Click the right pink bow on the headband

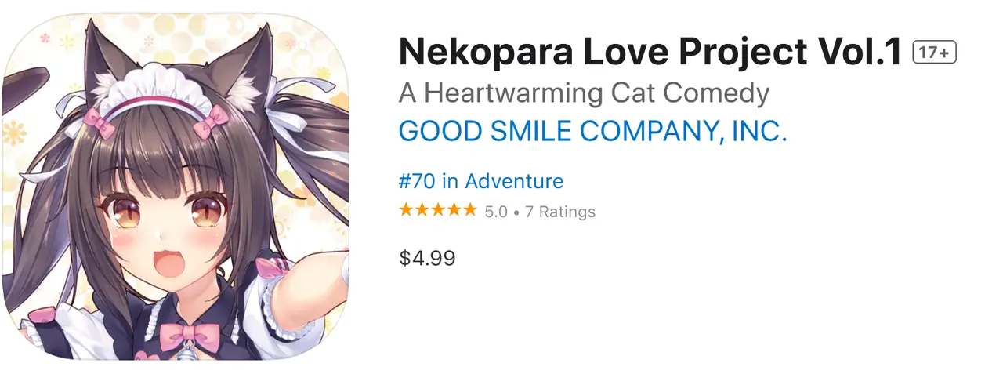point(213,115)
